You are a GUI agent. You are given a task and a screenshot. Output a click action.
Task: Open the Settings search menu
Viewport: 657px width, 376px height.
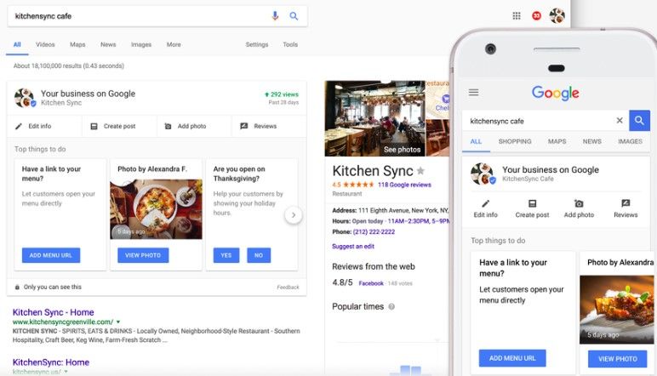coord(256,44)
